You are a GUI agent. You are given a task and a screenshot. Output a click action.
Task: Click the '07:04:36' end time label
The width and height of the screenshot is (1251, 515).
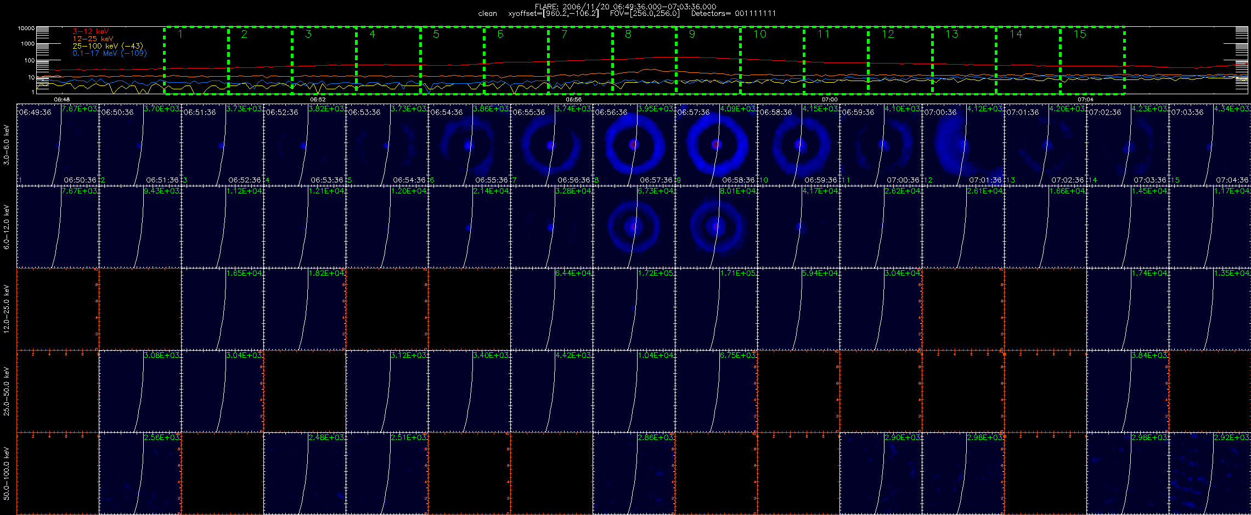pyautogui.click(x=1232, y=180)
